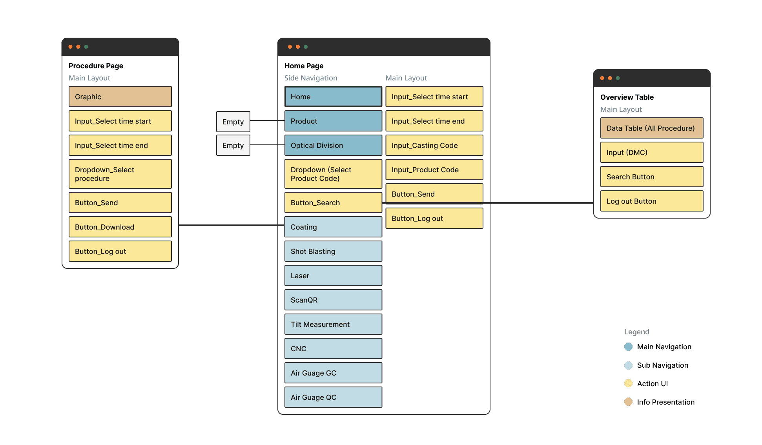Screen dimensions: 762x445
Task: Click Input_Casting Code field
Action: point(434,145)
